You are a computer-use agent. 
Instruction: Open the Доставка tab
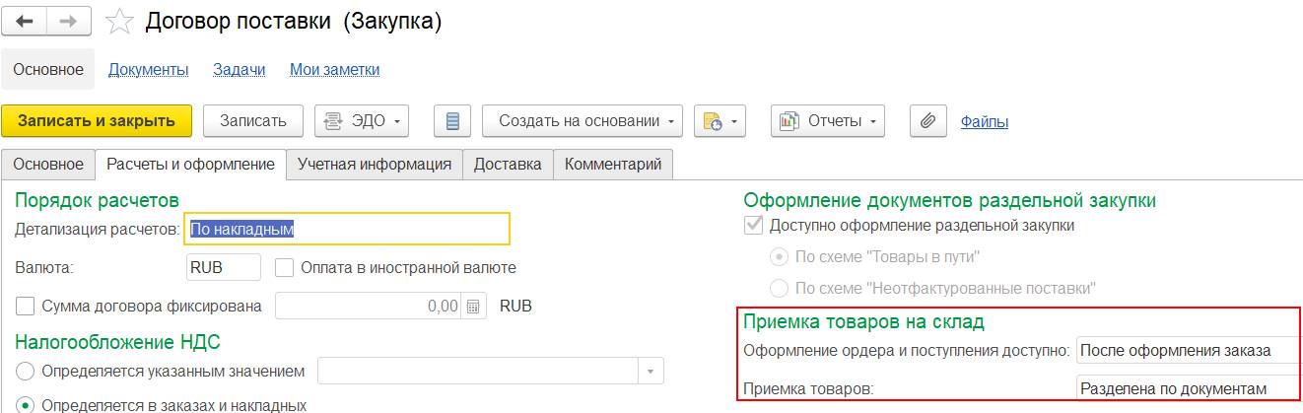508,165
